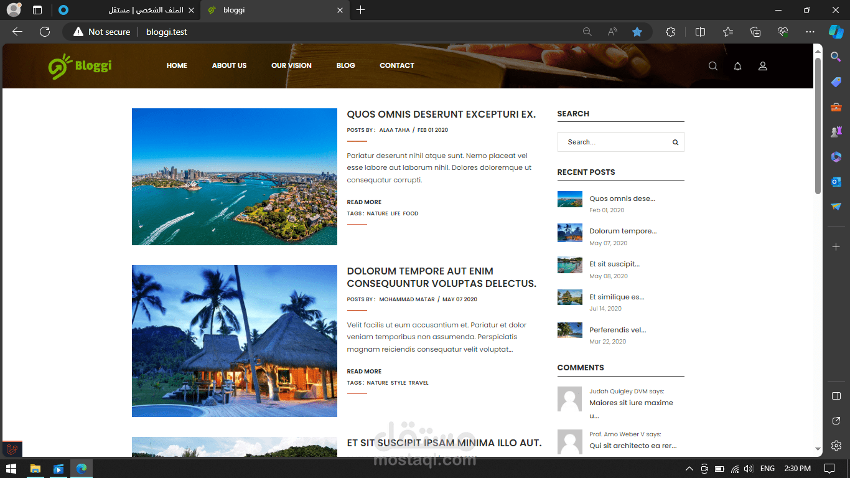This screenshot has width=850, height=478.
Task: Click the Not secure warning icon
Action: click(78, 32)
